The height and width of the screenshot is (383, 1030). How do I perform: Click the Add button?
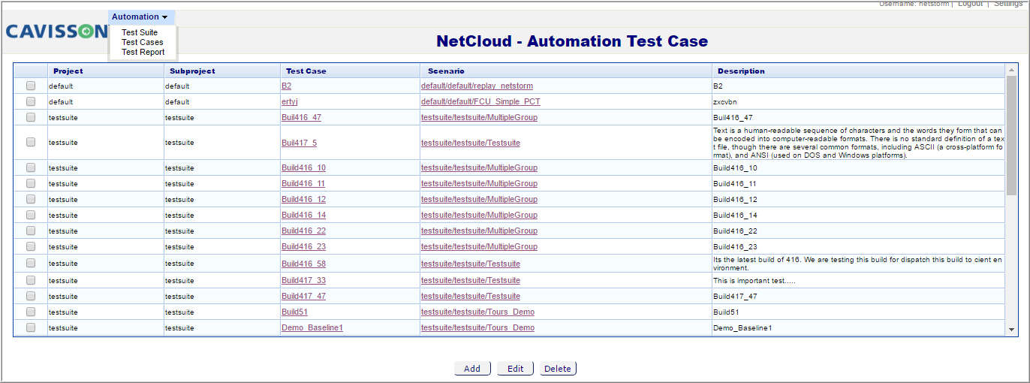[472, 368]
